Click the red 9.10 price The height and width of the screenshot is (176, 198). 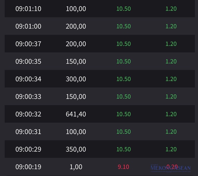[123, 167]
